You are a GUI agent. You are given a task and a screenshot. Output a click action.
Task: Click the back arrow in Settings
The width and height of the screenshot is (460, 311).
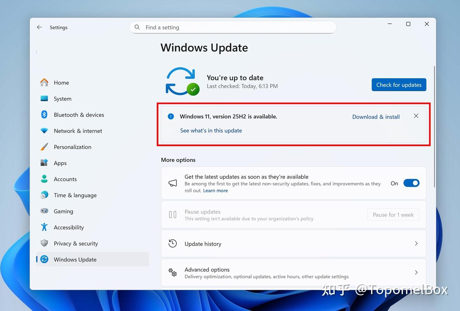[x=39, y=27]
